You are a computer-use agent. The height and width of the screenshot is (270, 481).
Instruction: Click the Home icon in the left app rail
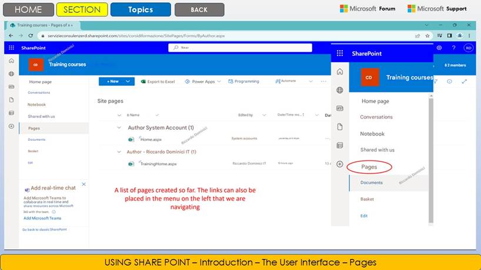pyautogui.click(x=11, y=60)
